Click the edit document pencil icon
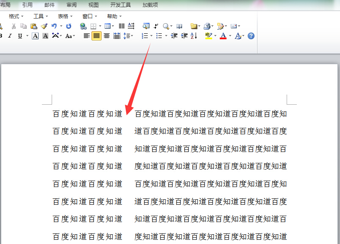 tap(221, 26)
